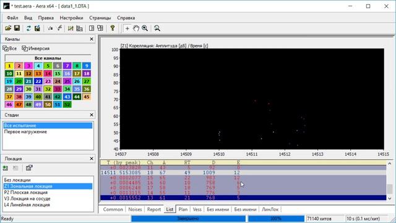The height and width of the screenshot is (223, 396).
Task: Click the location properties icon in Локация panel
Action: tap(29, 168)
